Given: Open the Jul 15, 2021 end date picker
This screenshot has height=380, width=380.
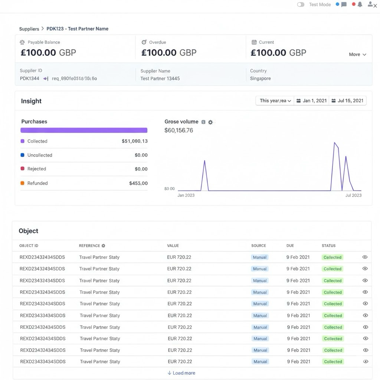Looking at the screenshot, I should tap(347, 101).
